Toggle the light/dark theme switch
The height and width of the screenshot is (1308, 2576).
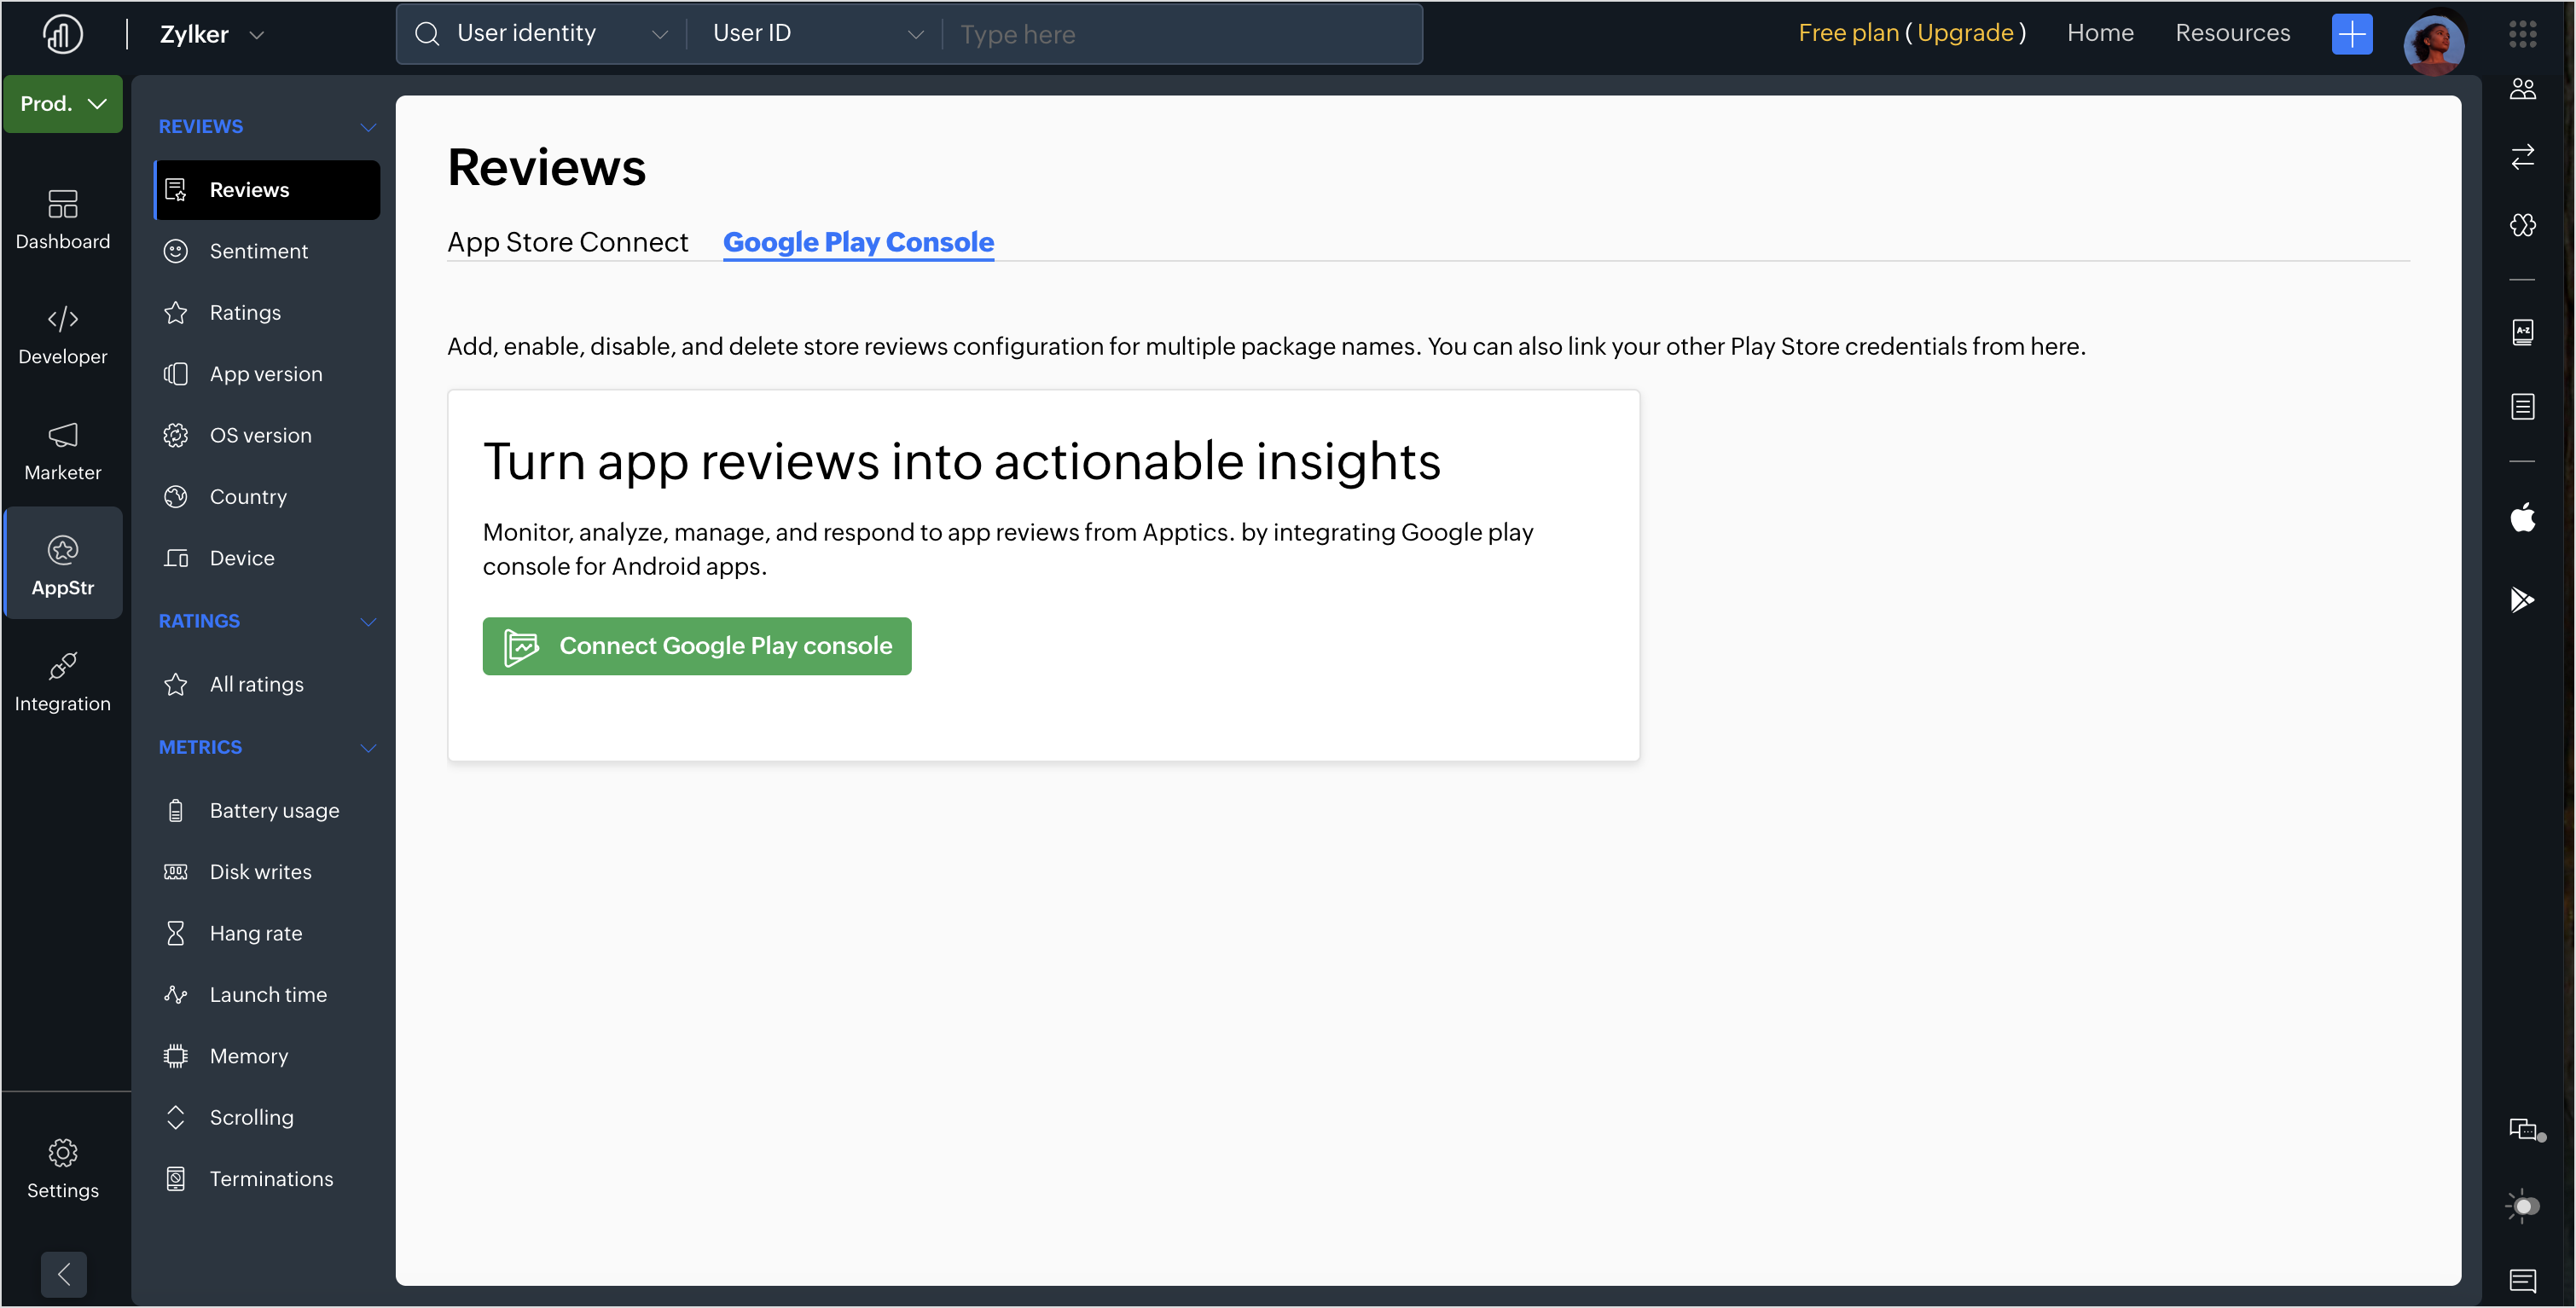[2522, 1206]
